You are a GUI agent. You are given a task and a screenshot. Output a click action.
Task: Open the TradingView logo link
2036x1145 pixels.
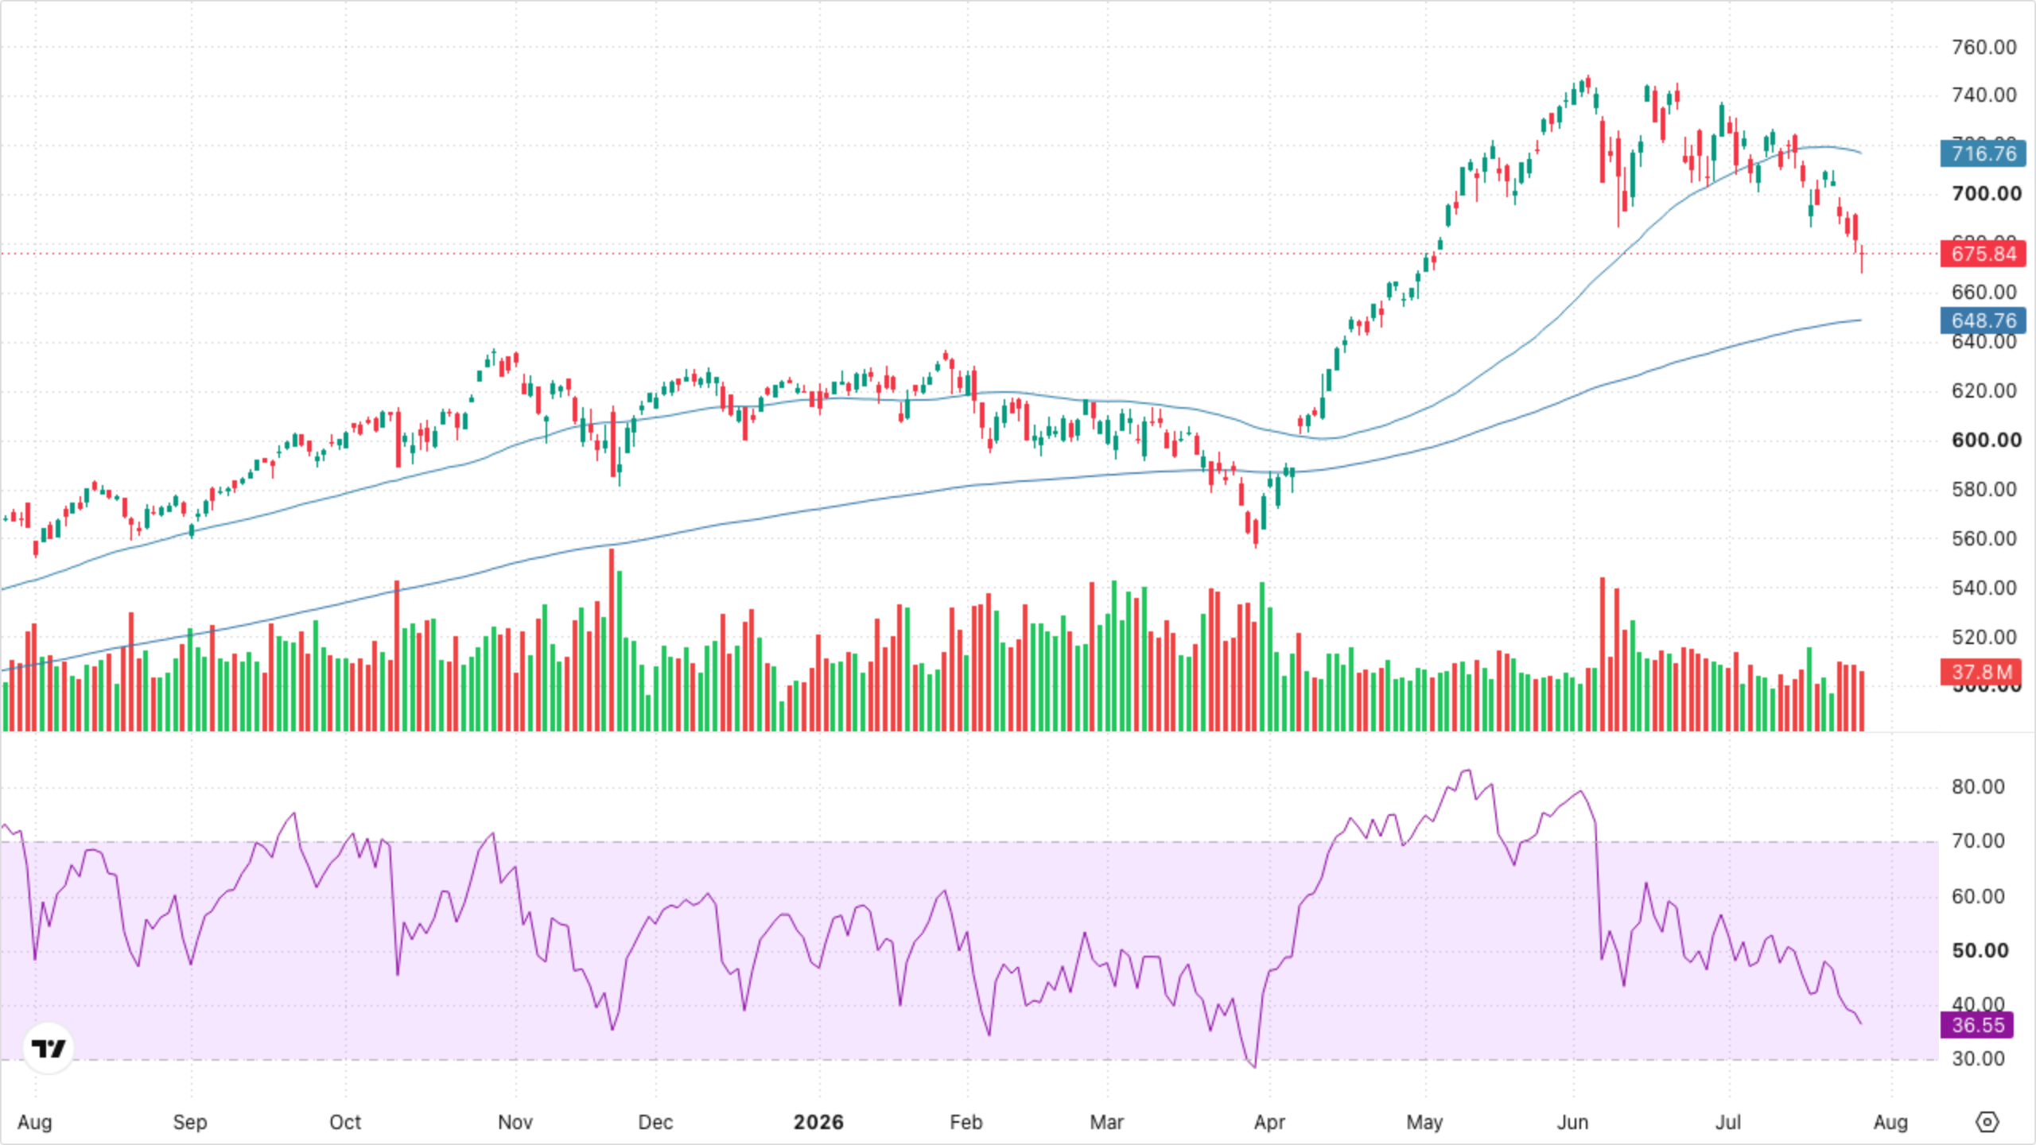[49, 1048]
